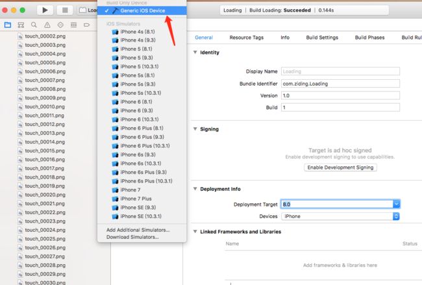422x285 pixels.
Task: Click Download Simulators...
Action: click(132, 237)
